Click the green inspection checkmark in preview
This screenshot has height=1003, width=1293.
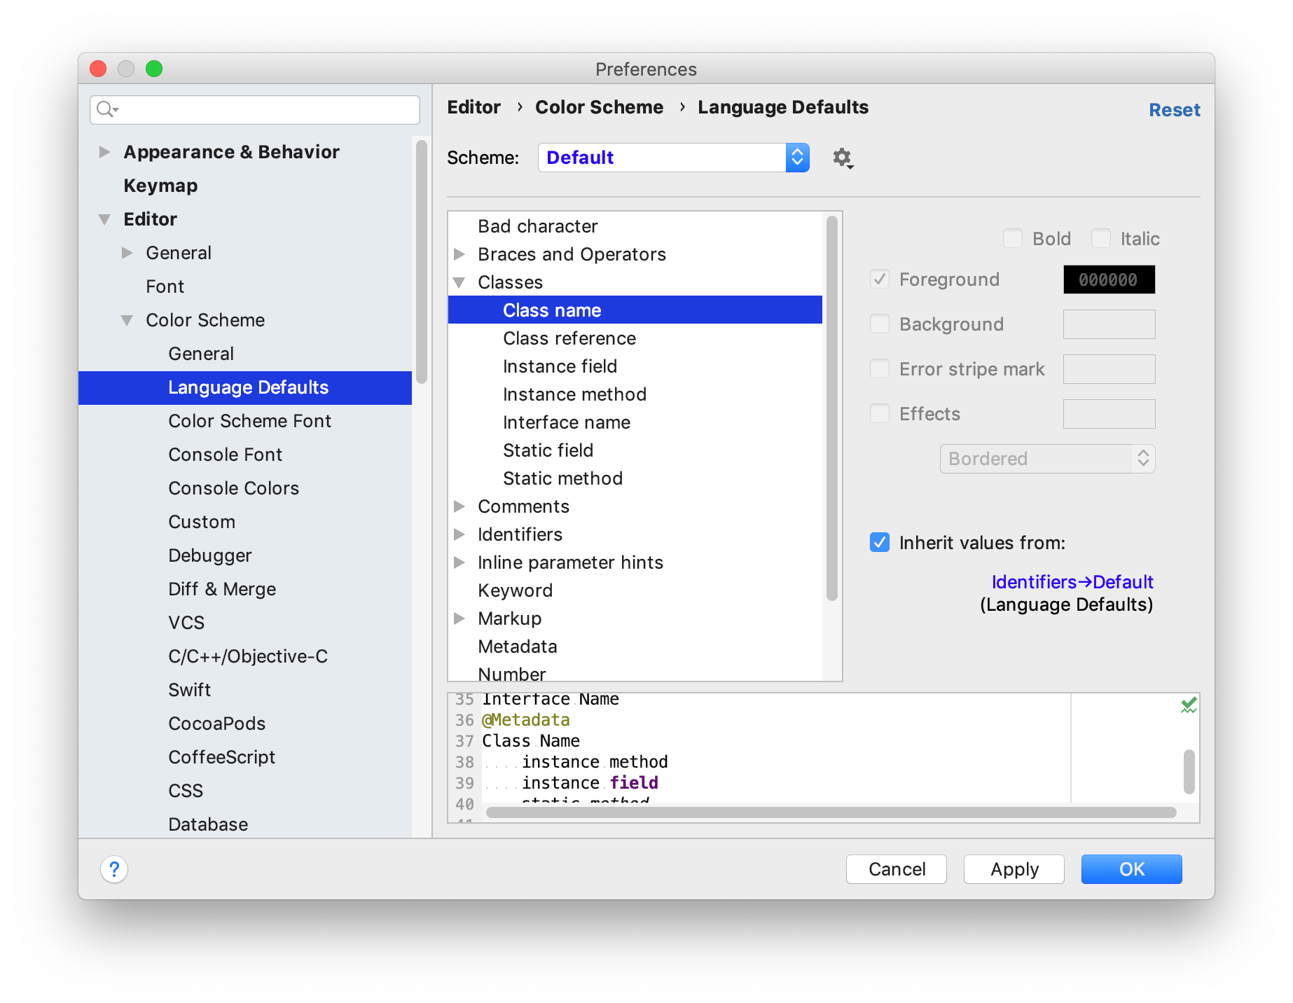1188,705
